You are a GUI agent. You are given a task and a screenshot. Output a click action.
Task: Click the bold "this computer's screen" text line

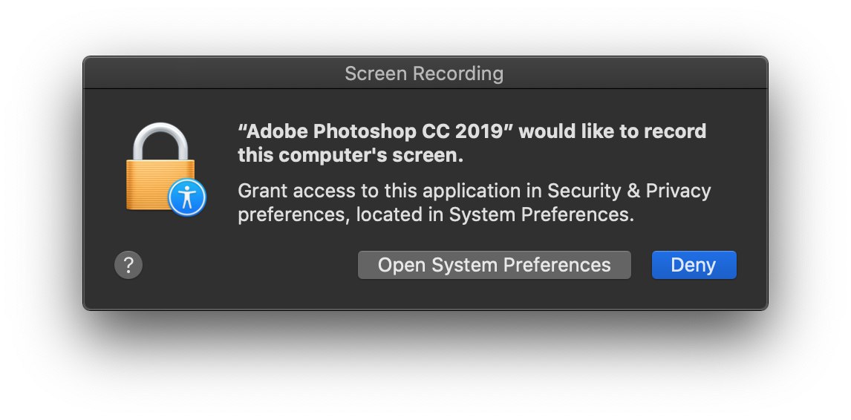pos(350,155)
